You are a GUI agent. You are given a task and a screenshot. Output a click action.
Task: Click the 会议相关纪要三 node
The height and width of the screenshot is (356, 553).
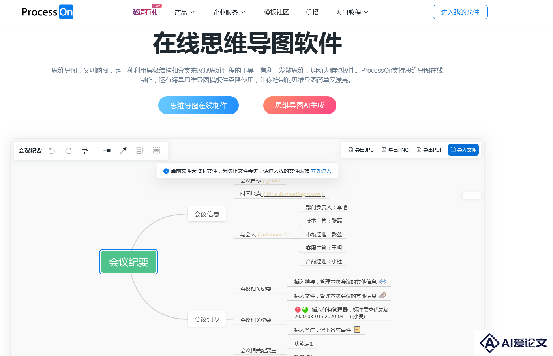(259, 350)
